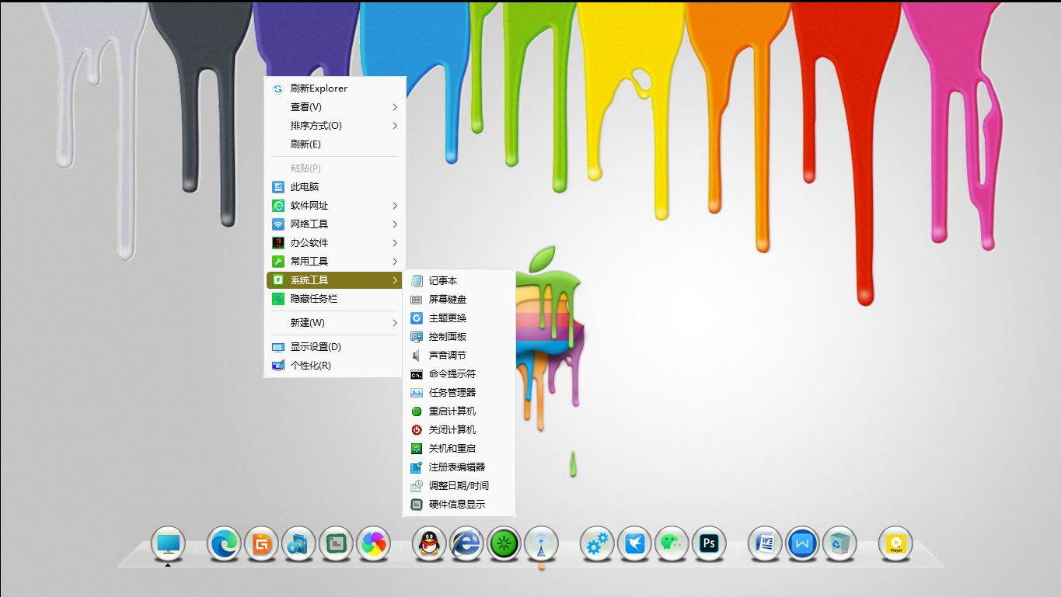Click 关闭计算机 shut down computer
1061x597 pixels.
[x=459, y=430]
